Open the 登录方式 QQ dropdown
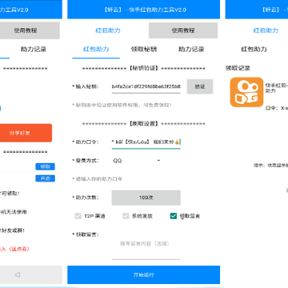The width and height of the screenshot is (288, 288). [137, 161]
